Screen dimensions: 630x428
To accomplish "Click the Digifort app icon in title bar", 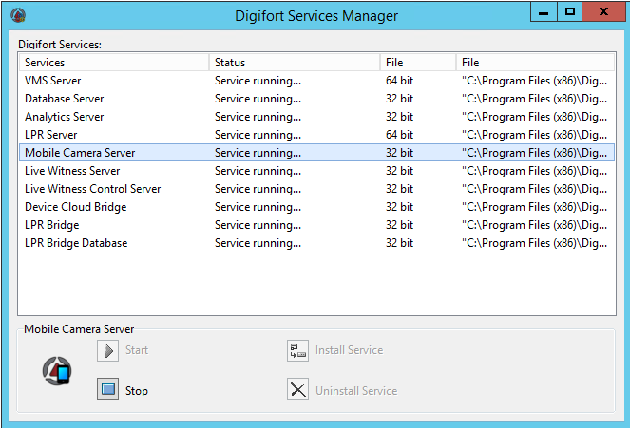I will coord(18,15).
